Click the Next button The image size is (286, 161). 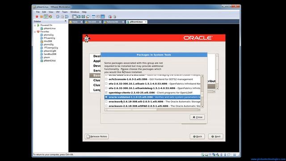[215, 136]
